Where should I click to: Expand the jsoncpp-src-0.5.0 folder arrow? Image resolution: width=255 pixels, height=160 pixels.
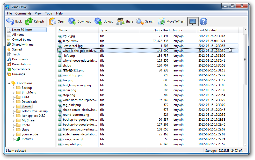pyautogui.click(x=14, y=116)
